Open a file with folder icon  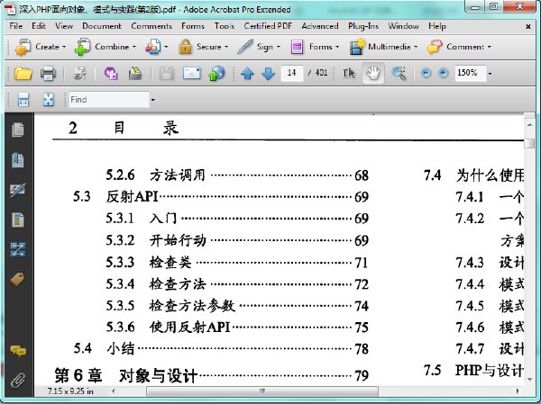(23, 73)
